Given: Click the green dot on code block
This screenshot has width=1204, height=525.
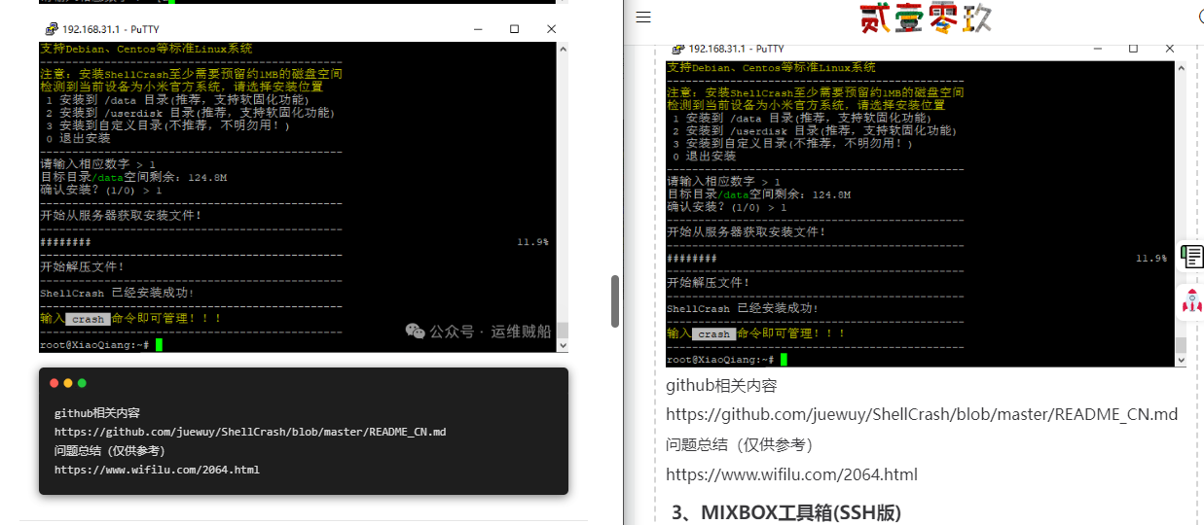Looking at the screenshot, I should [82, 383].
